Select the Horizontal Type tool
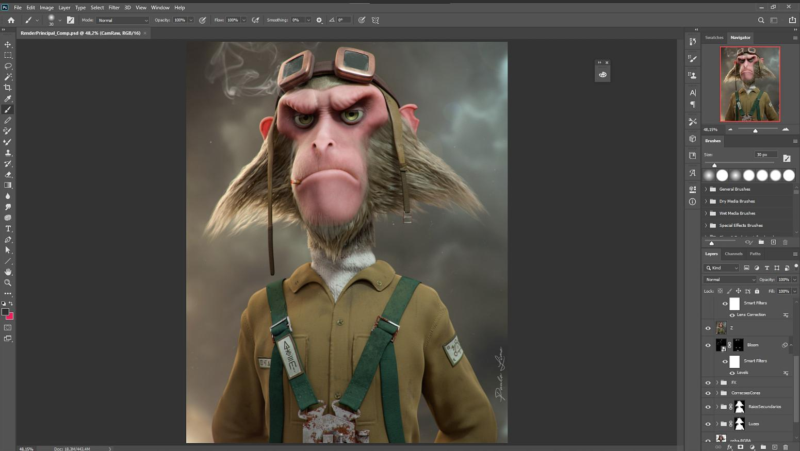 click(x=8, y=228)
